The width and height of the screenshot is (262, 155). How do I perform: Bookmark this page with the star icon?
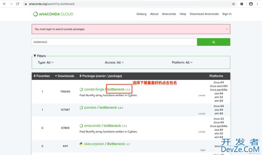click(233, 4)
